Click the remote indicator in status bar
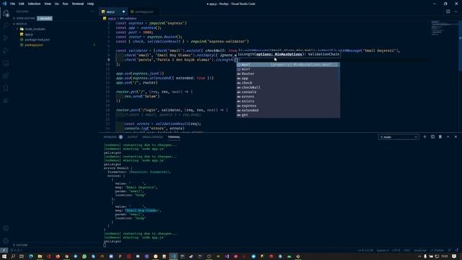Screen dimensions: 462x260 point(4,251)
